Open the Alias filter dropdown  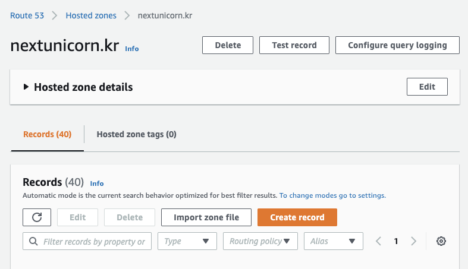click(334, 241)
